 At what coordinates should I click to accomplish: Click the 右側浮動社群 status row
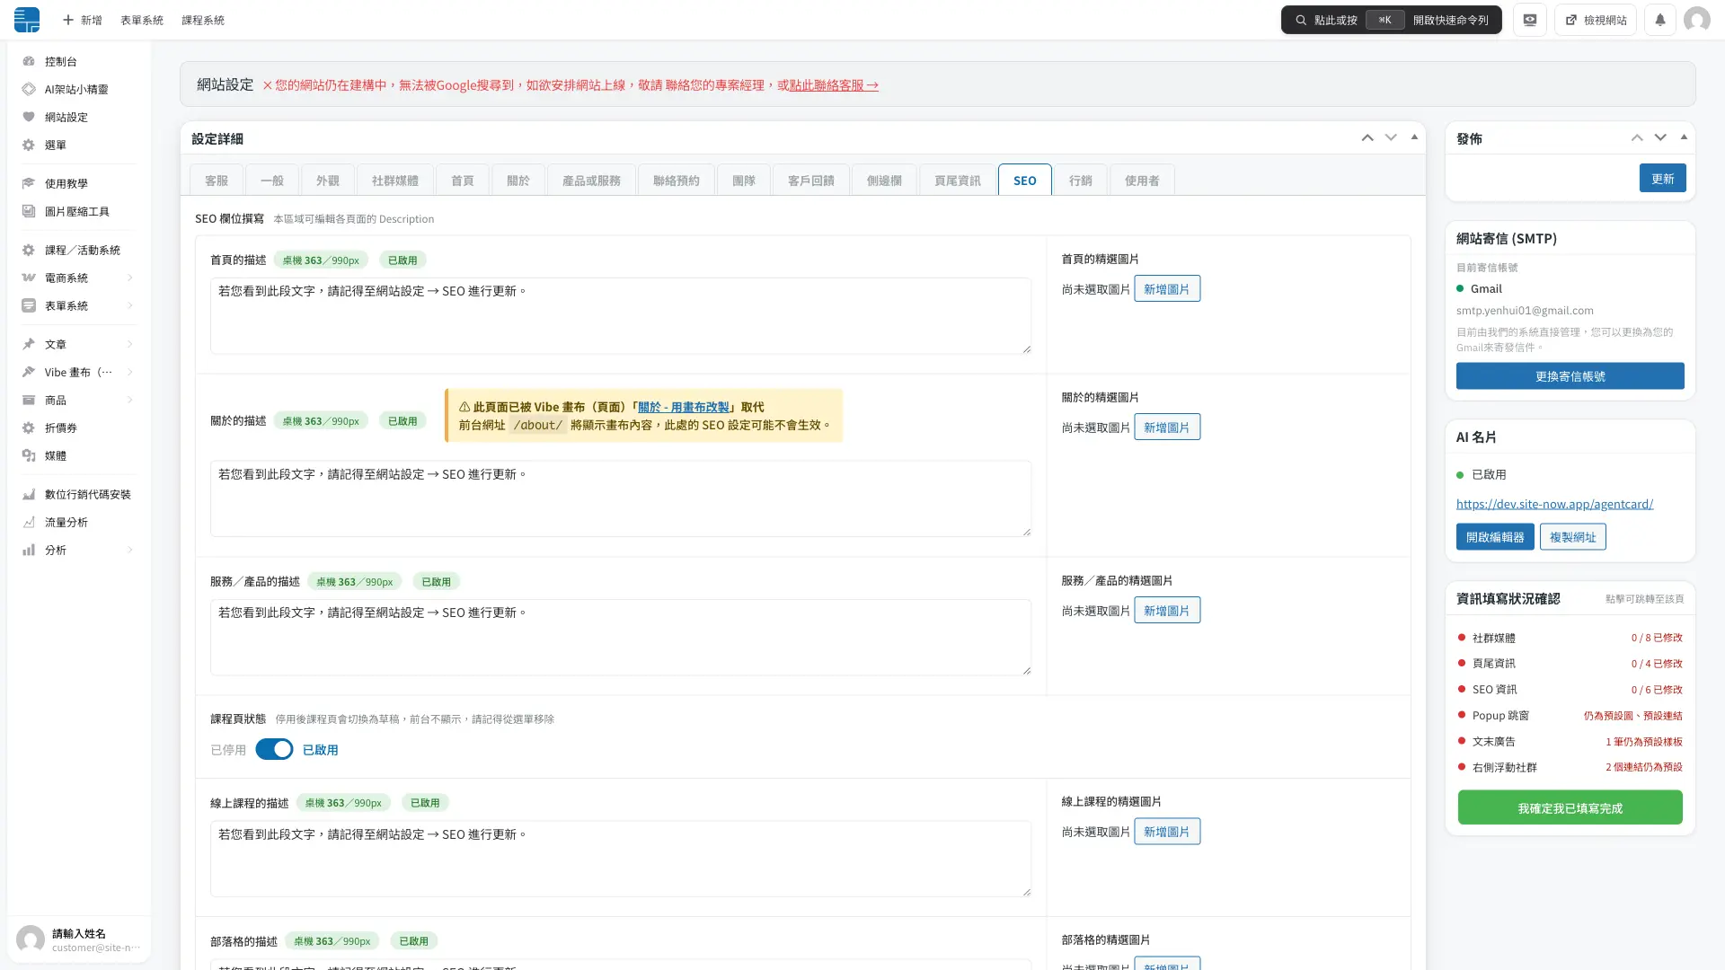[1570, 767]
